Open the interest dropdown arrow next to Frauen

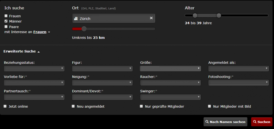[49, 32]
